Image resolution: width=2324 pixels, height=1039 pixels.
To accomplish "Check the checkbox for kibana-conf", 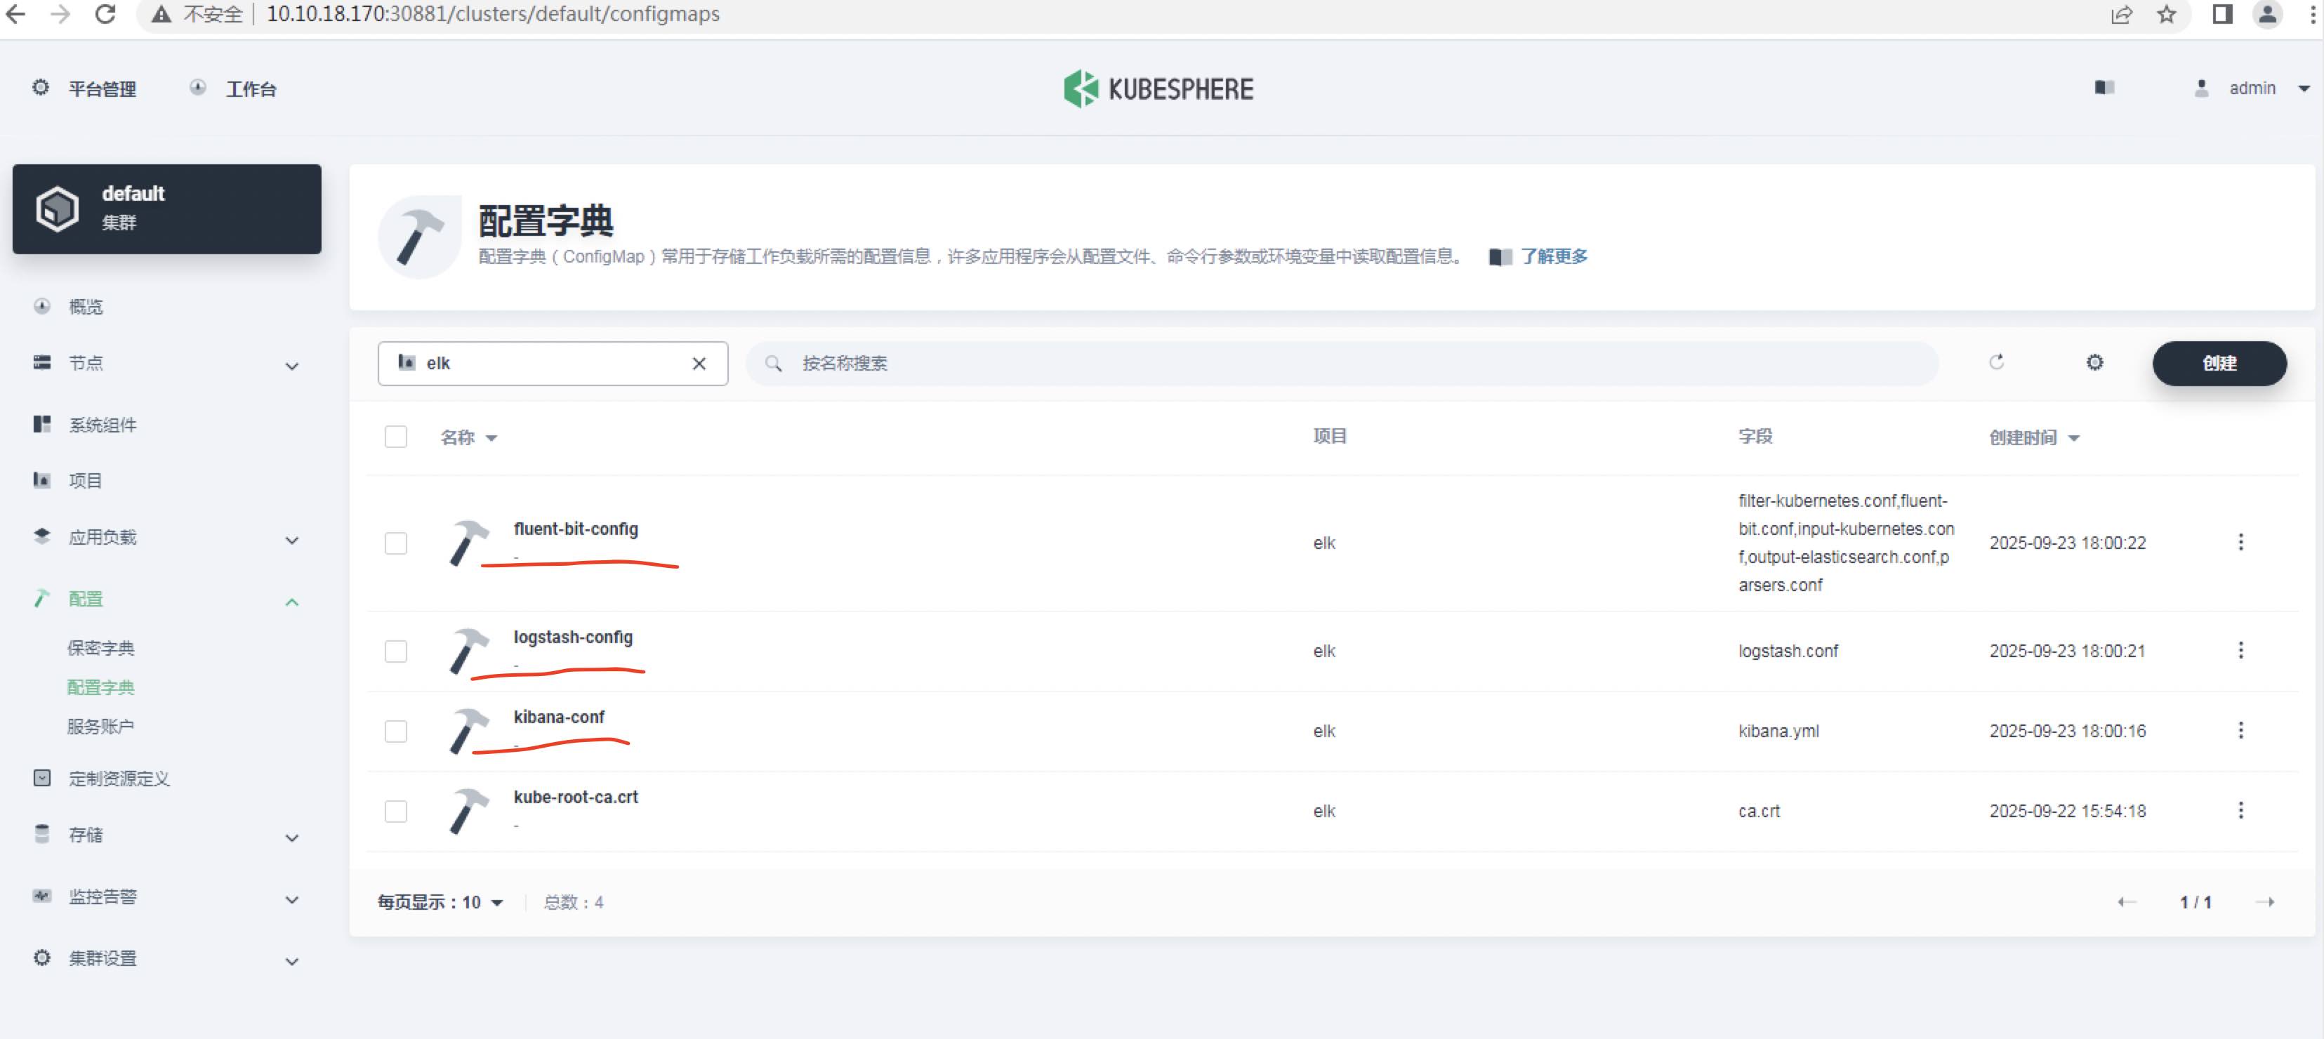I will (396, 732).
